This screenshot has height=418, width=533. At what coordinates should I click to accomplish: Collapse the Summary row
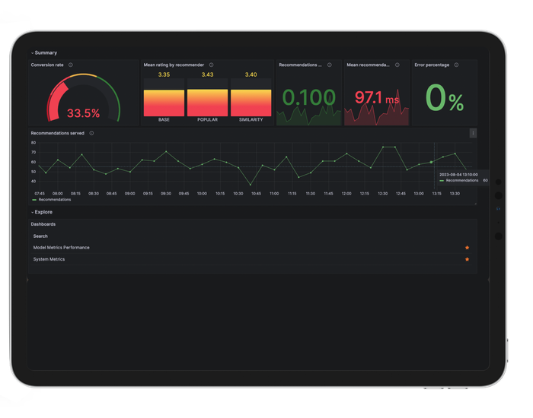pyautogui.click(x=44, y=53)
